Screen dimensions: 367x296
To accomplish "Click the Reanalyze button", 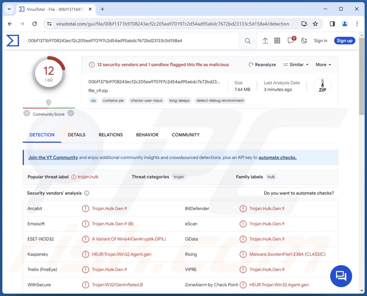I will click(x=262, y=65).
